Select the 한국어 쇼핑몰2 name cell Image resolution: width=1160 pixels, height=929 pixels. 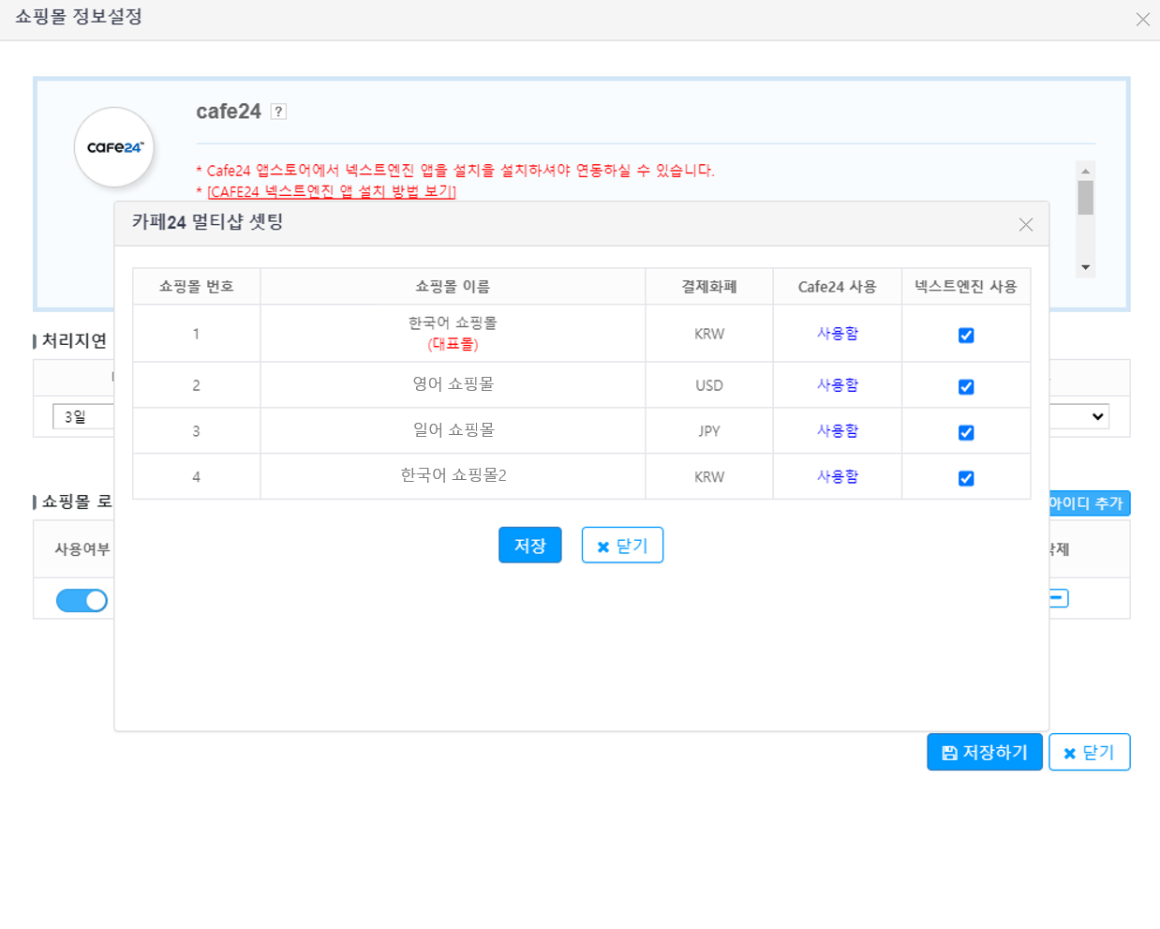(x=453, y=477)
